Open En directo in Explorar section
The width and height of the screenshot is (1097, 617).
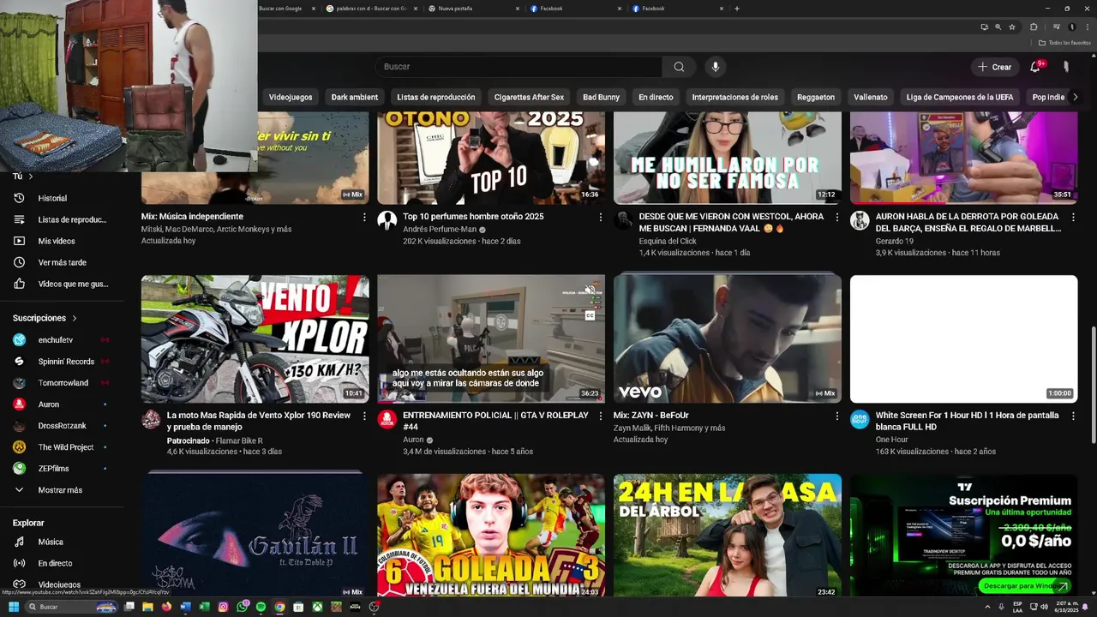click(62, 563)
